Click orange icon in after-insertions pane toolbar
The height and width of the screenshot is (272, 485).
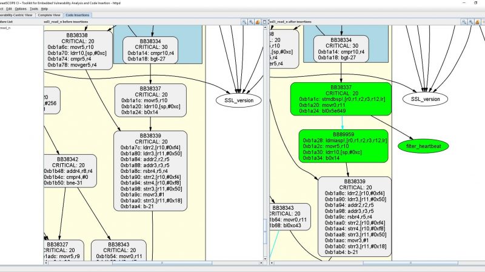click(477, 22)
